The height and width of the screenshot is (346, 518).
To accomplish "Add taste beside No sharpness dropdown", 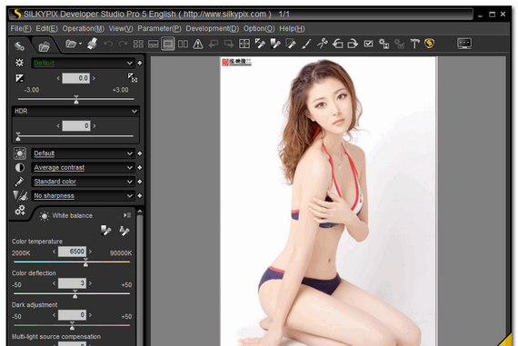I will coord(140,196).
